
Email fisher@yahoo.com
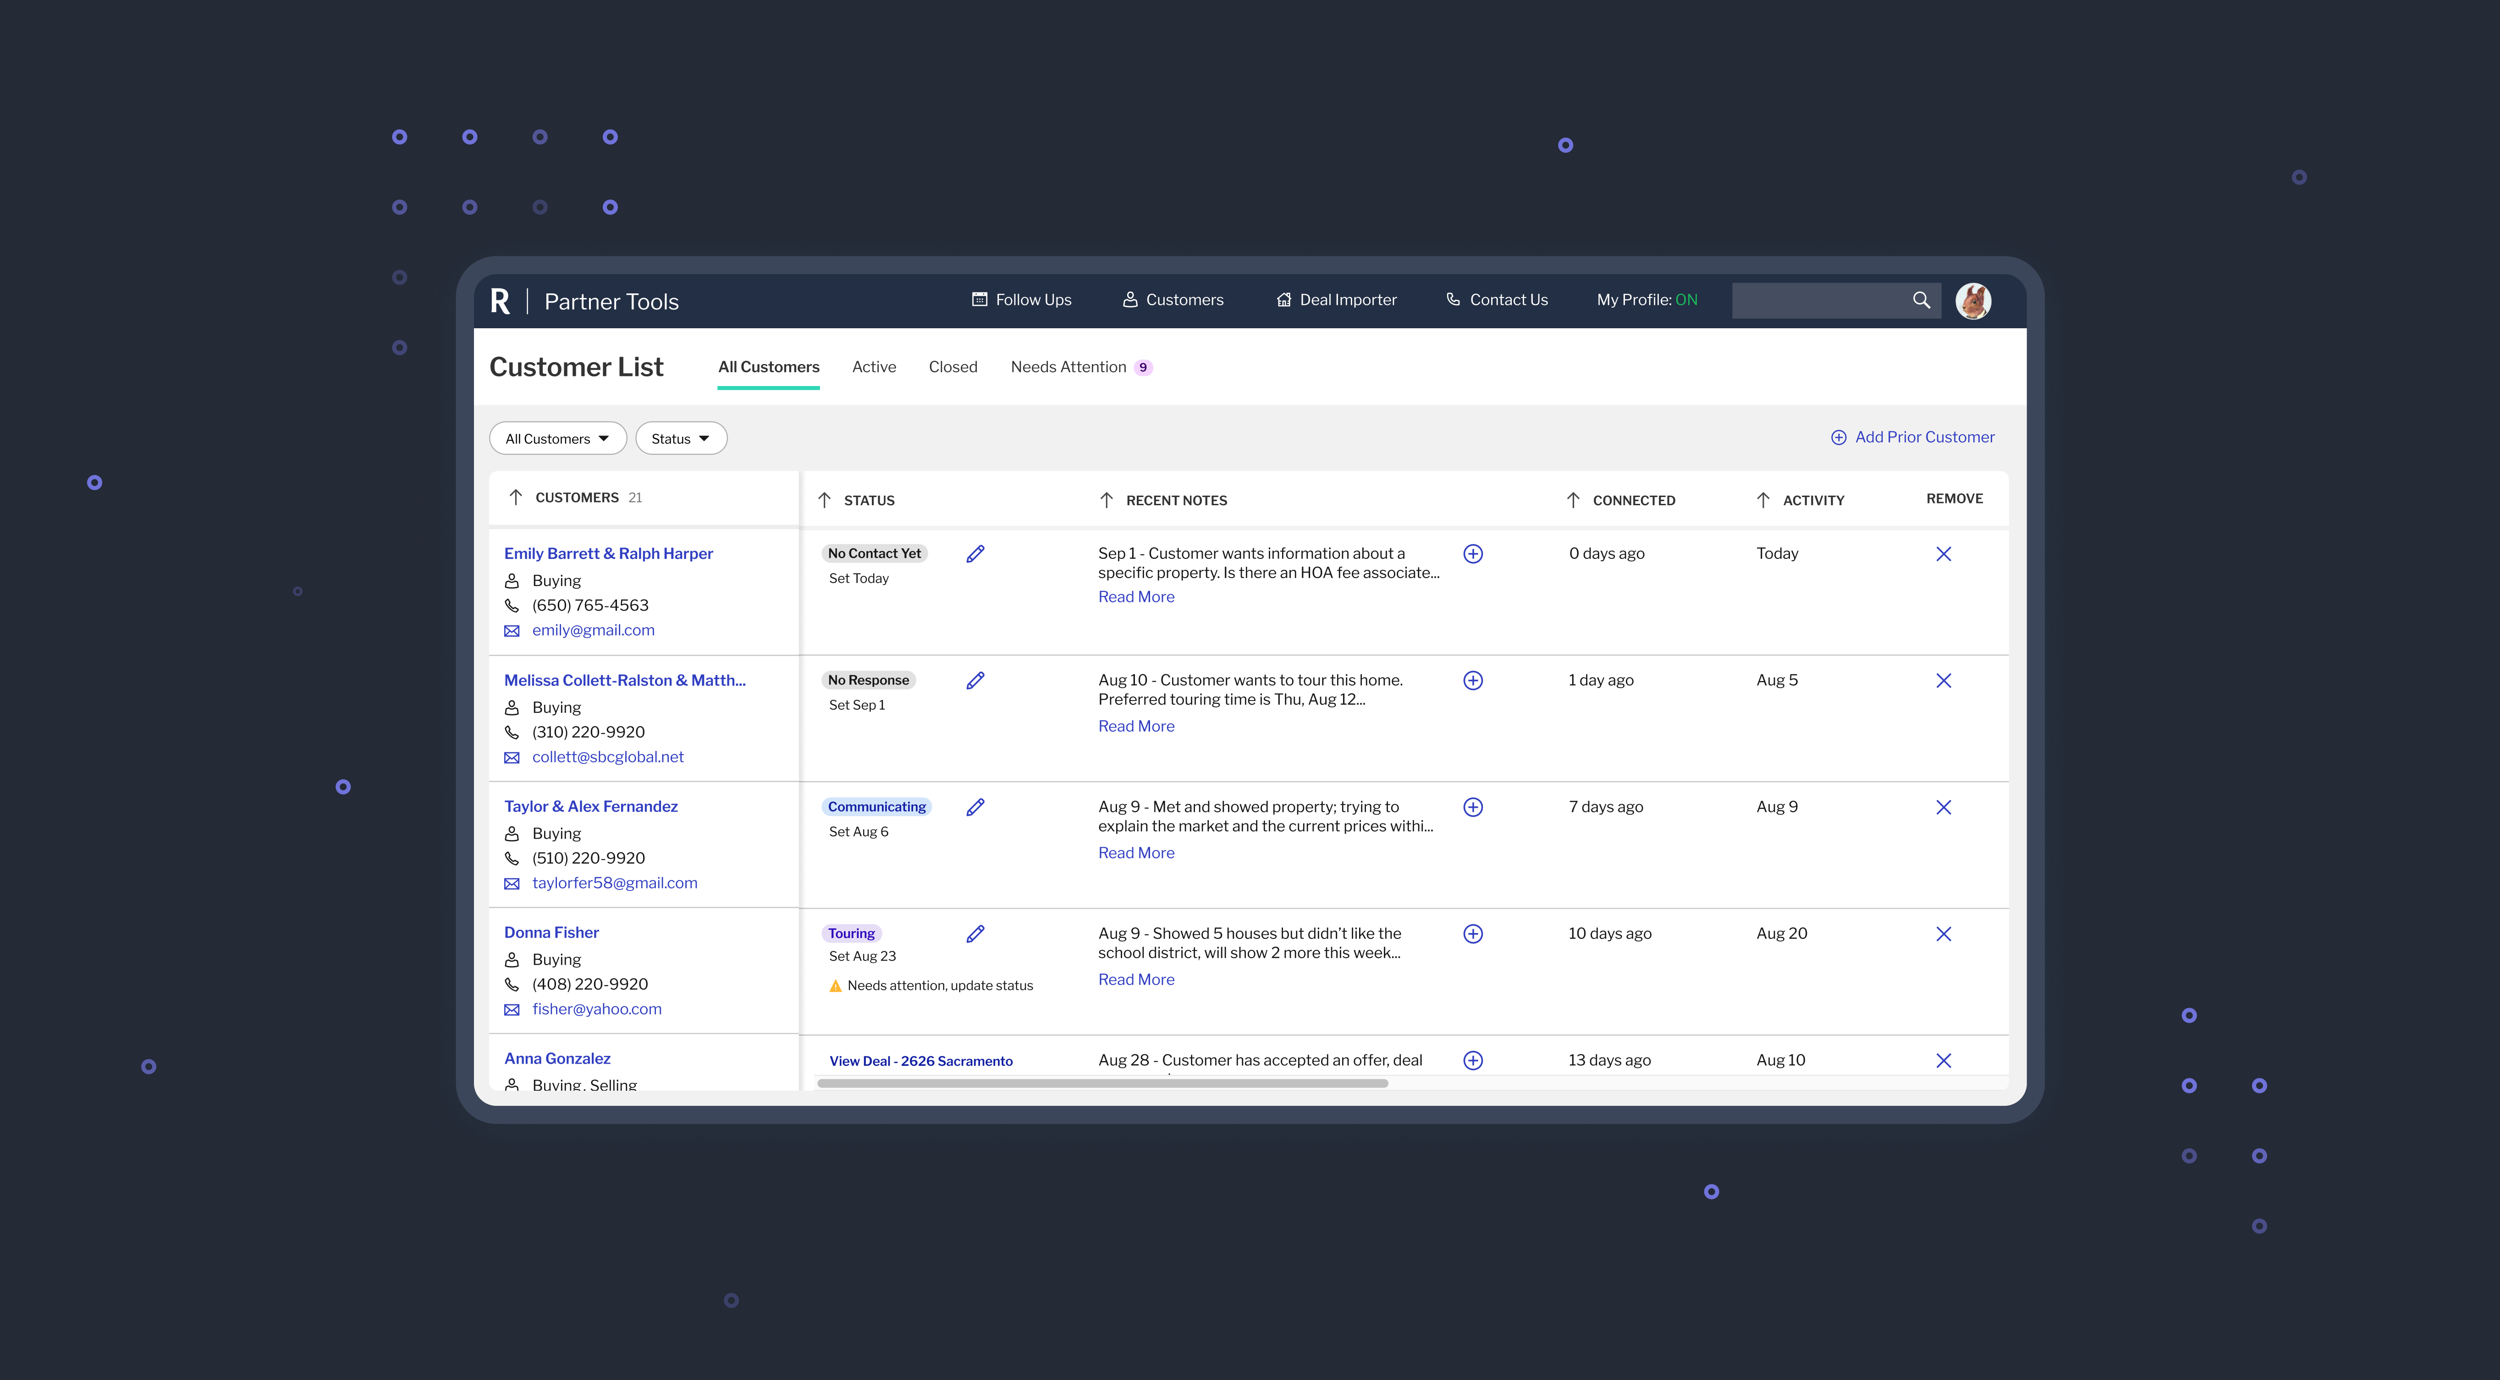tap(597, 1009)
